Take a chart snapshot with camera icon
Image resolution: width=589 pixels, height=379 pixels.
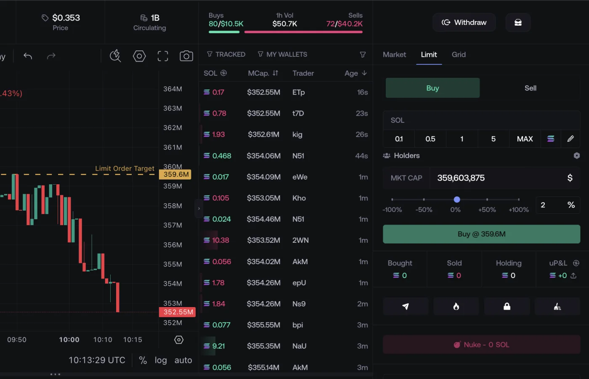coord(186,56)
